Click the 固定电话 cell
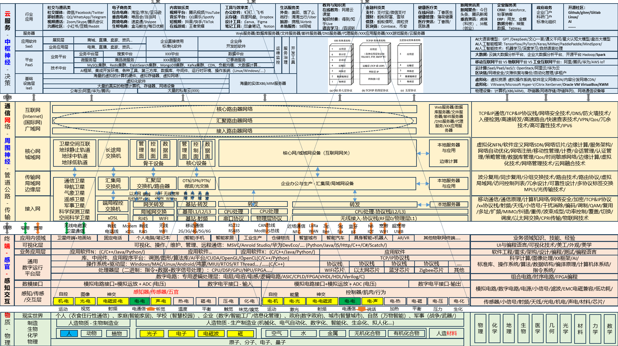Image resolution: width=618 pixels, height=346 pixels. (x=113, y=238)
